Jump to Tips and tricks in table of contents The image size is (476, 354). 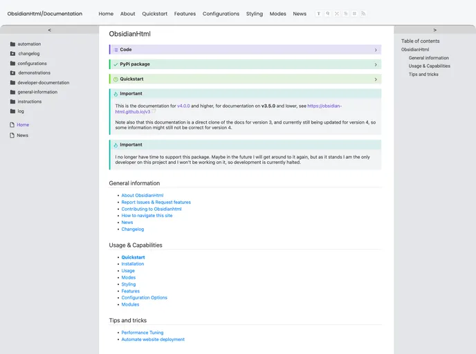pyautogui.click(x=423, y=74)
